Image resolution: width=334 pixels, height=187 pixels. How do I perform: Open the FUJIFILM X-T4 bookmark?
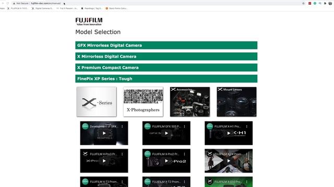pyautogui.click(x=18, y=8)
